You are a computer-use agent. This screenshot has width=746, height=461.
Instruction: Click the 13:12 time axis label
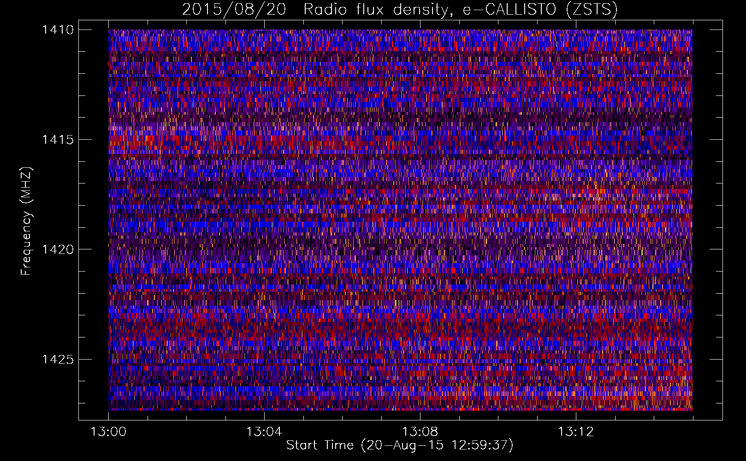(576, 432)
